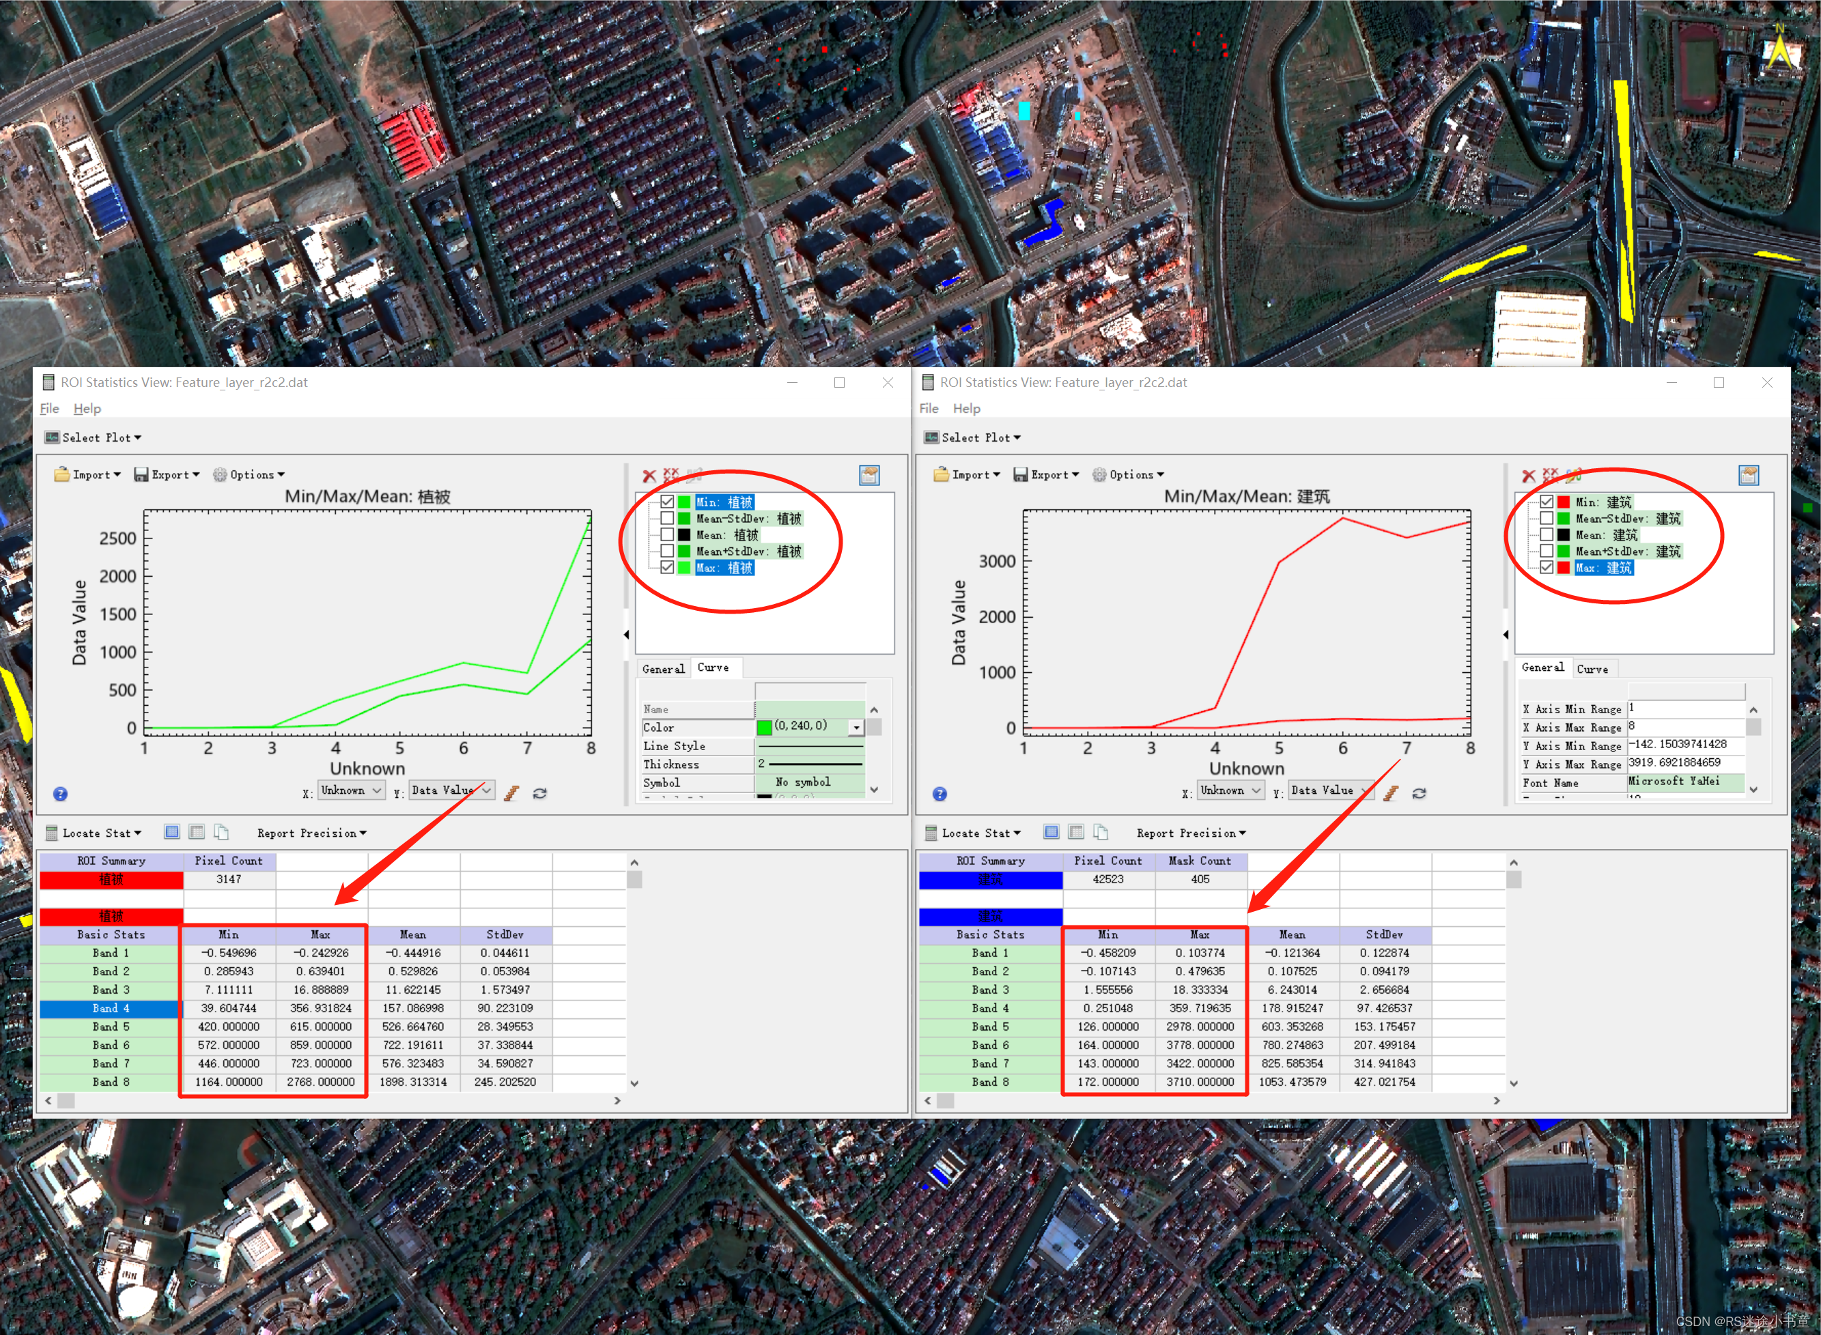The image size is (1821, 1335).
Task: Click plot properties icon, top right of right window
Action: [1748, 475]
